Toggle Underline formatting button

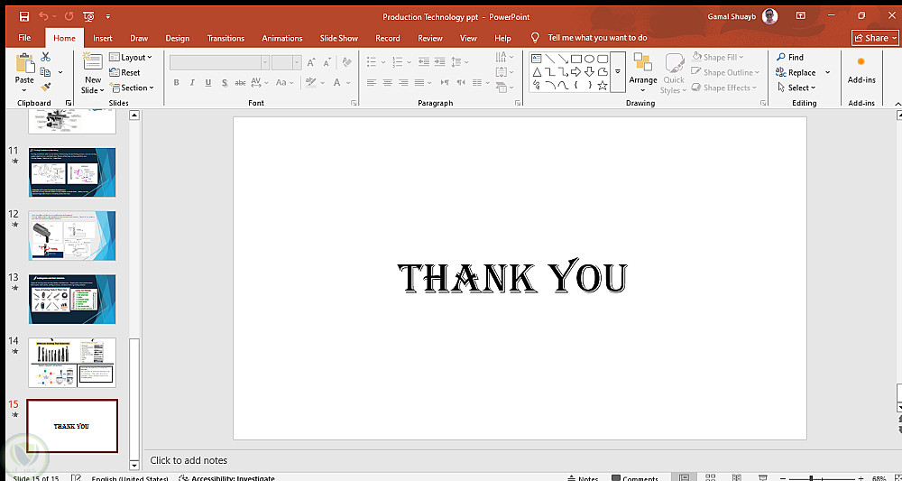(208, 82)
